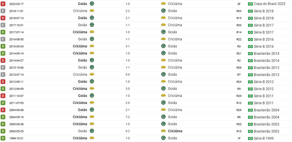Click Goiás crest in the 2018-07-13 row
This screenshot has width=292, height=142.
[92, 18]
